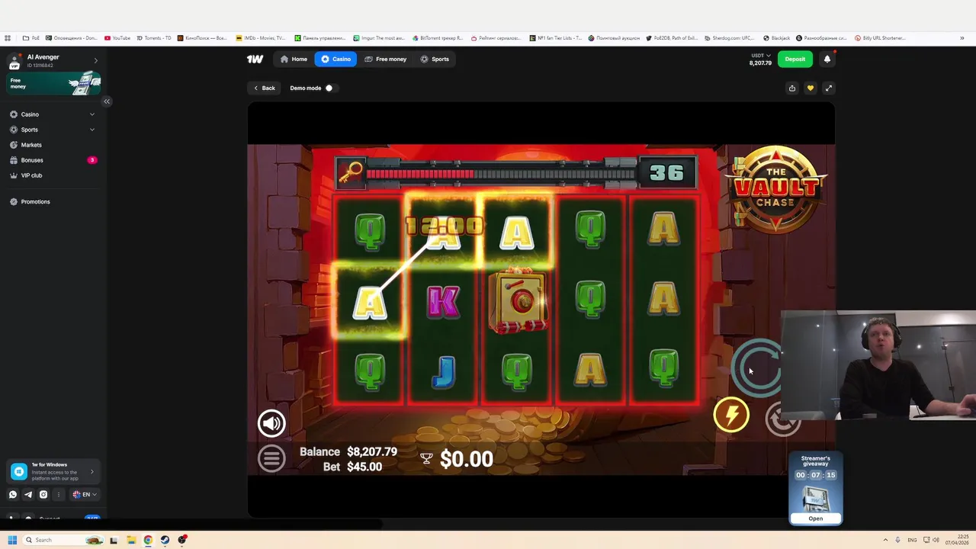
Task: Click the share game icon
Action: point(791,88)
